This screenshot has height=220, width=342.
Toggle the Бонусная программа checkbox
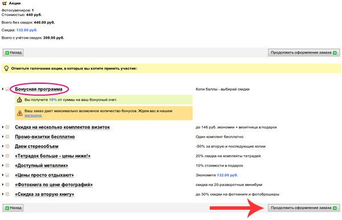click(x=7, y=89)
